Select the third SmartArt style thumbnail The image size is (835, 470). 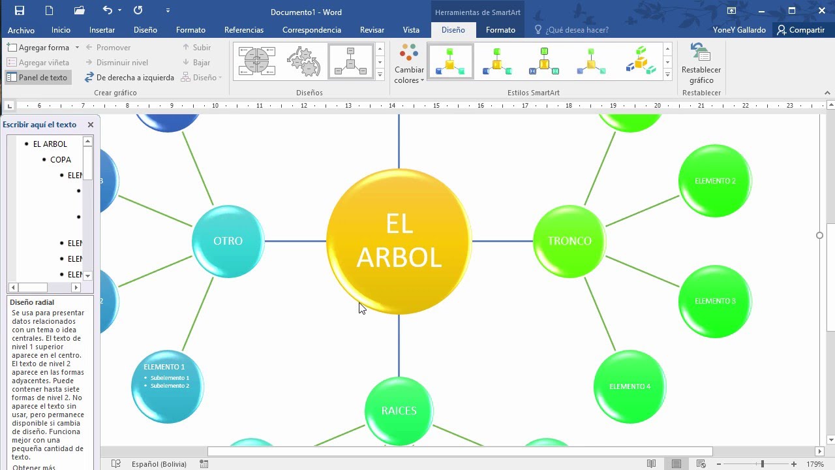click(x=544, y=61)
